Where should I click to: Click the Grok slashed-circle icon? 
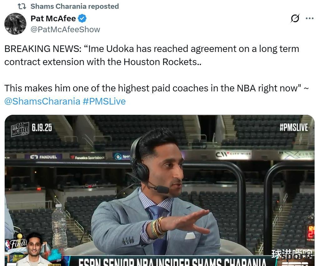pyautogui.click(x=295, y=18)
